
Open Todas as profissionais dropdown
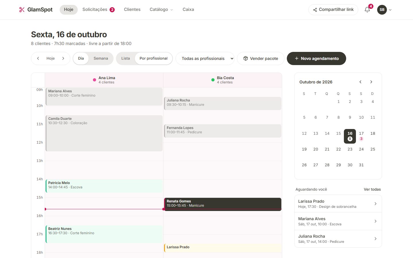(205, 58)
